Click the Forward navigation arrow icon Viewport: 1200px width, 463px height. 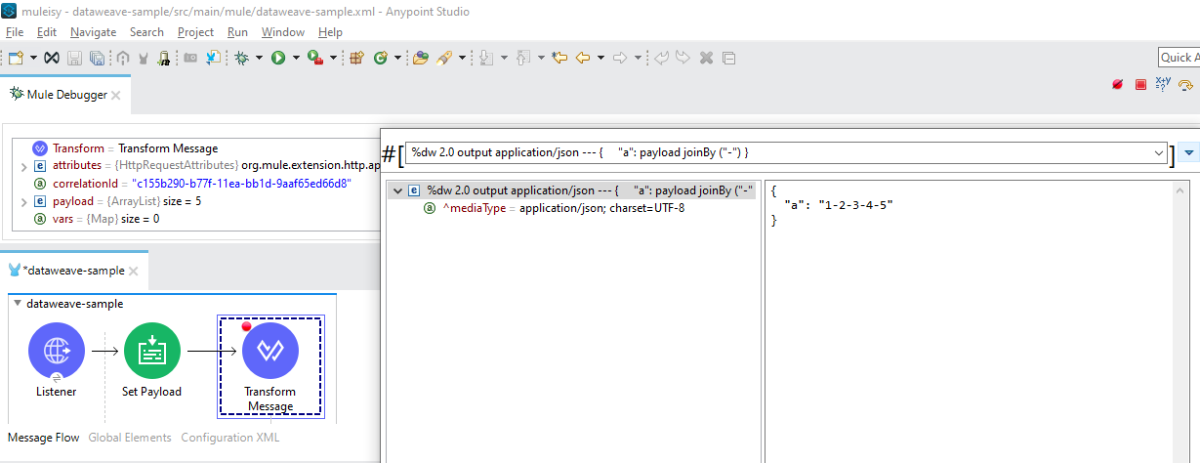pyautogui.click(x=619, y=59)
